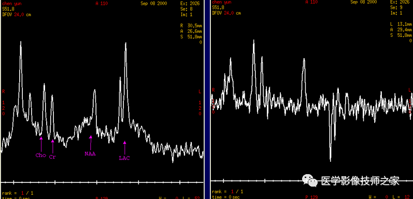
Task: Click the magenta arrow above the Cr label
Action: click(52, 146)
